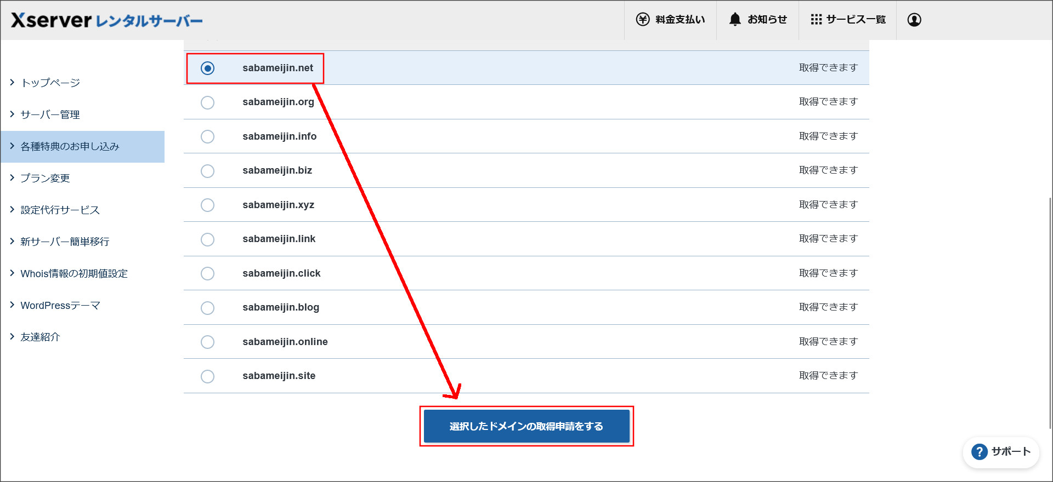Select the sabameijin.net radio button
Viewport: 1053px width, 482px height.
pos(207,68)
